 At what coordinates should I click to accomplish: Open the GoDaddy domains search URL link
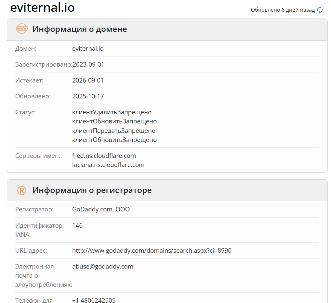point(152,250)
